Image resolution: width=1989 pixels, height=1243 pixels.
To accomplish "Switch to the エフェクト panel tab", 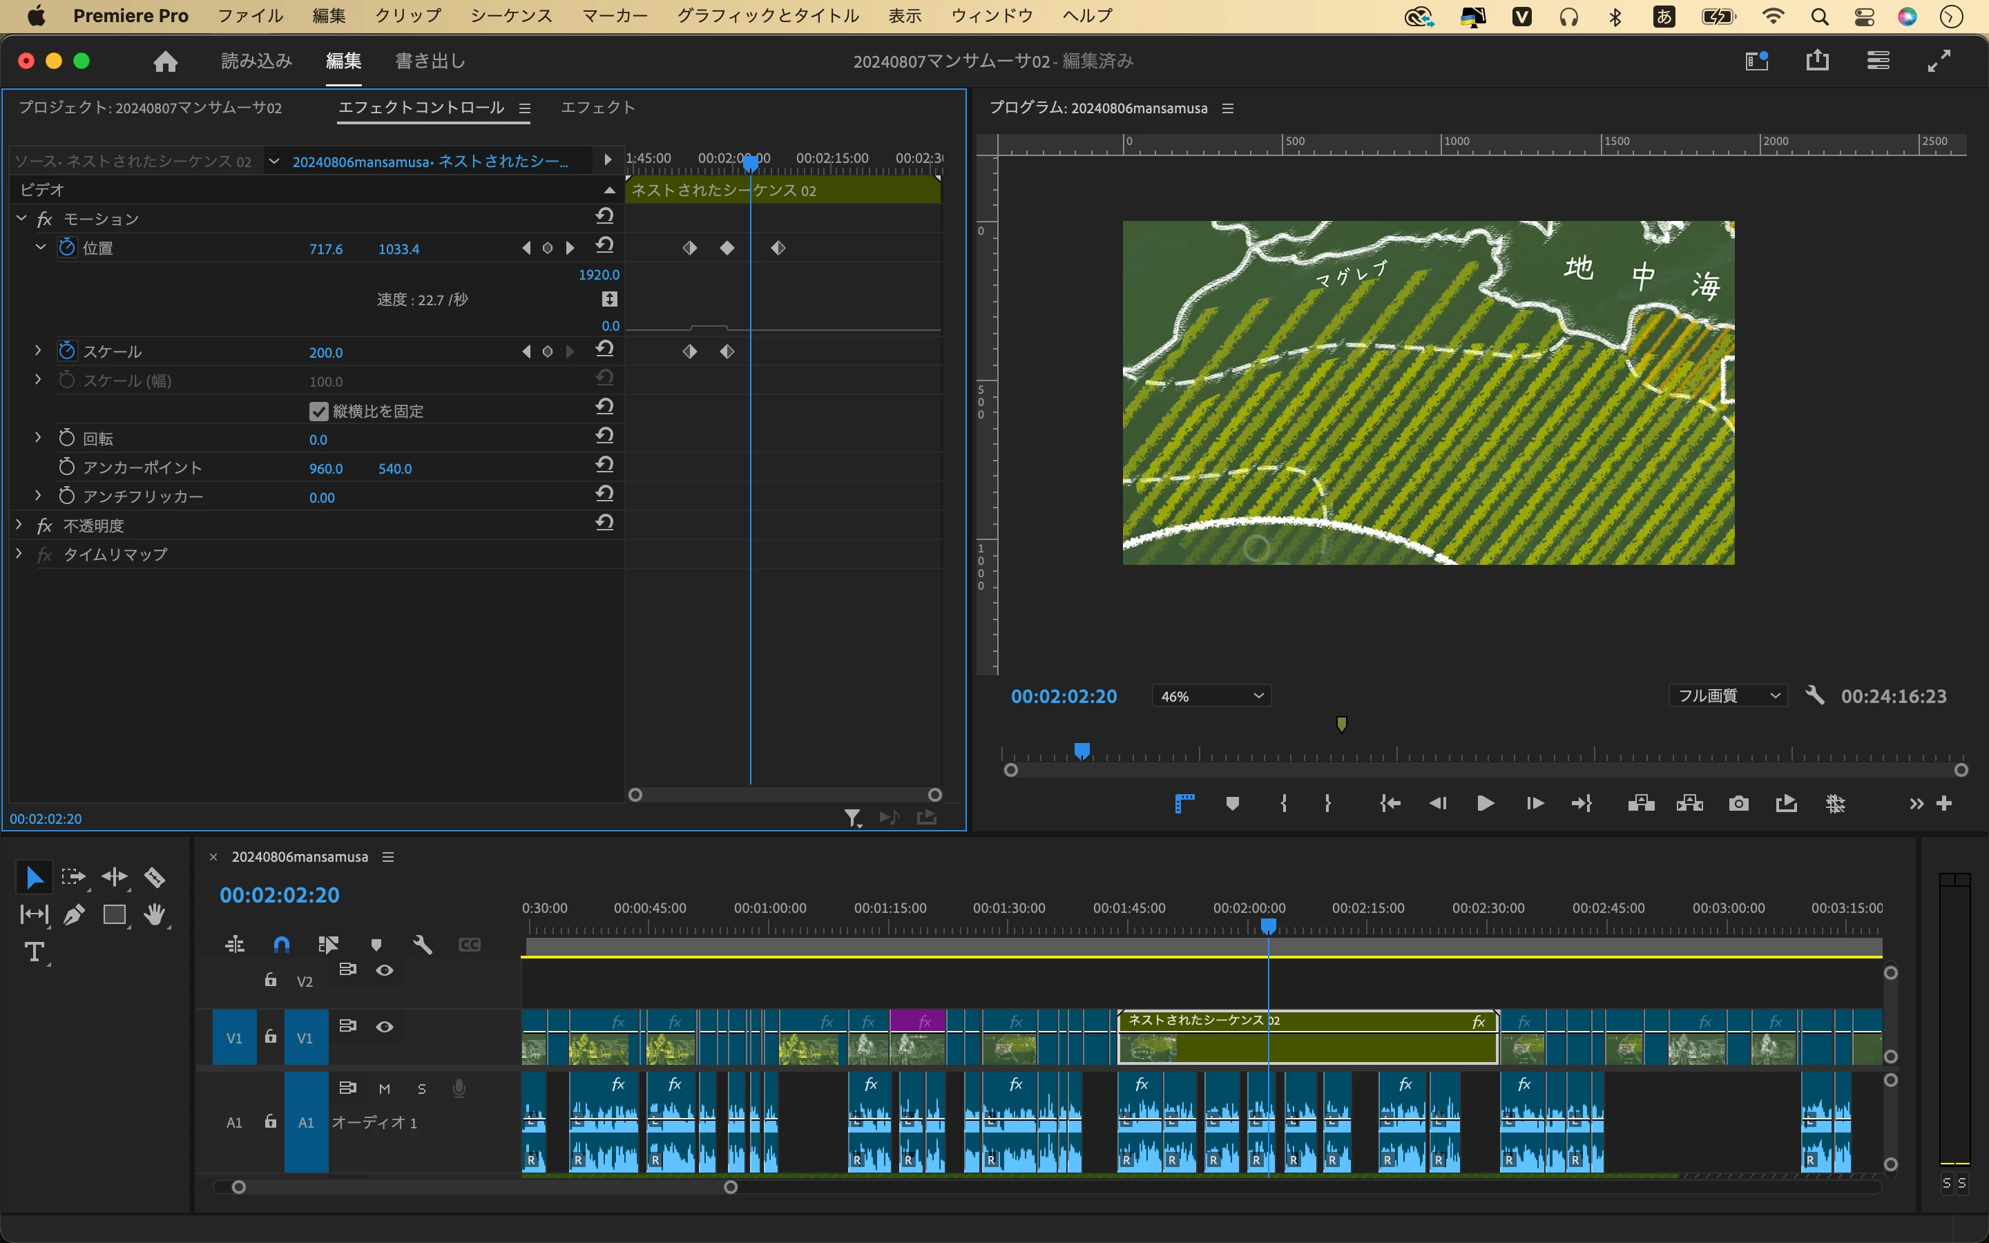I will point(597,108).
